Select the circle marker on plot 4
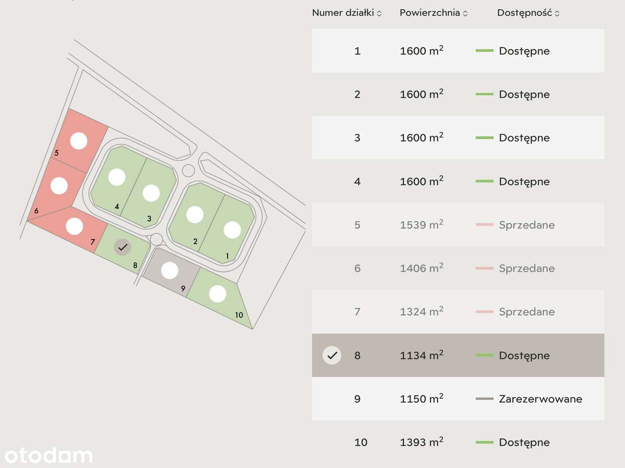Image resolution: width=625 pixels, height=468 pixels. click(x=117, y=177)
